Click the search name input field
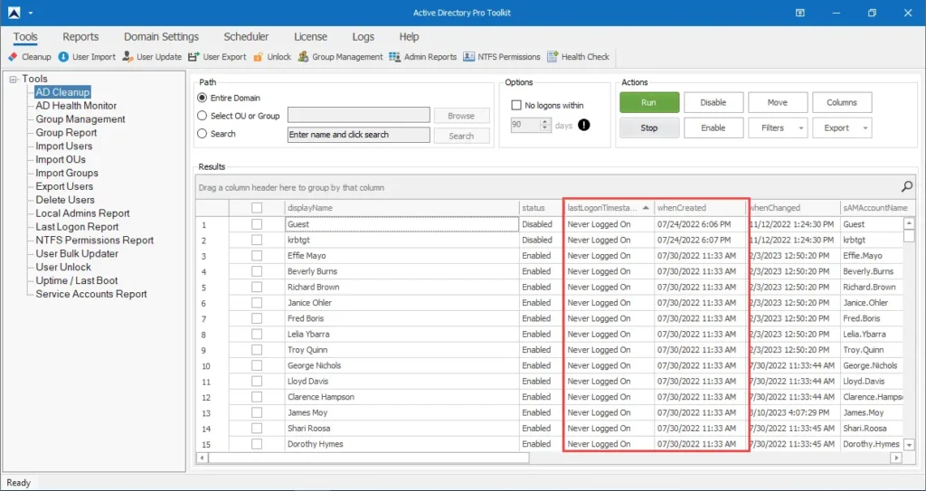Viewport: 926px width, 491px height. [x=358, y=135]
